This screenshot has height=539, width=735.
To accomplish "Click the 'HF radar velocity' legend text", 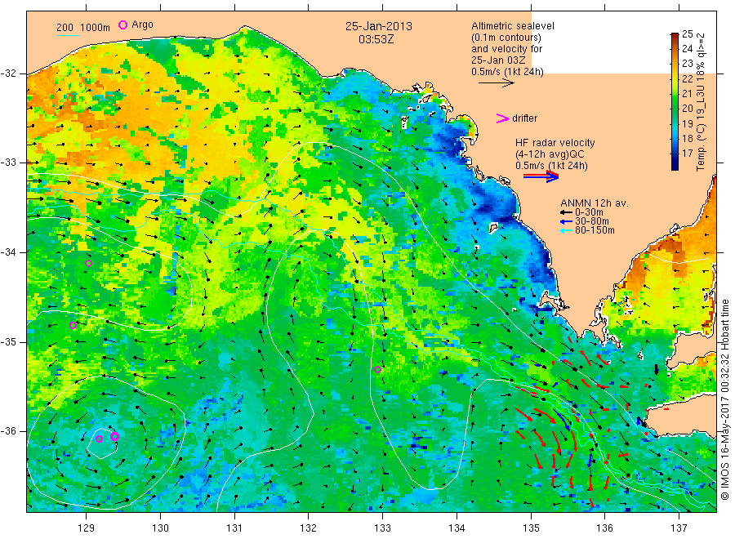I will pyautogui.click(x=555, y=143).
